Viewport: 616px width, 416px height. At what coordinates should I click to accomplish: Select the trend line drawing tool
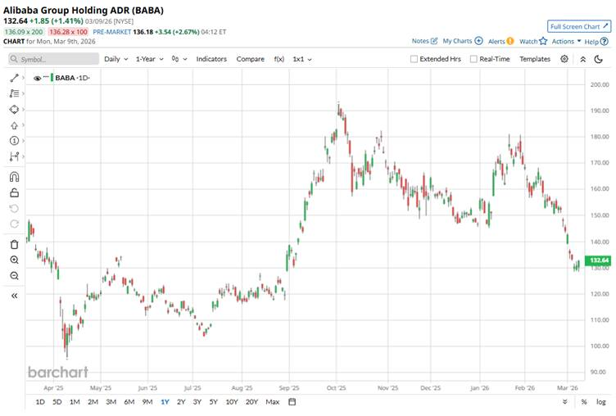14,78
